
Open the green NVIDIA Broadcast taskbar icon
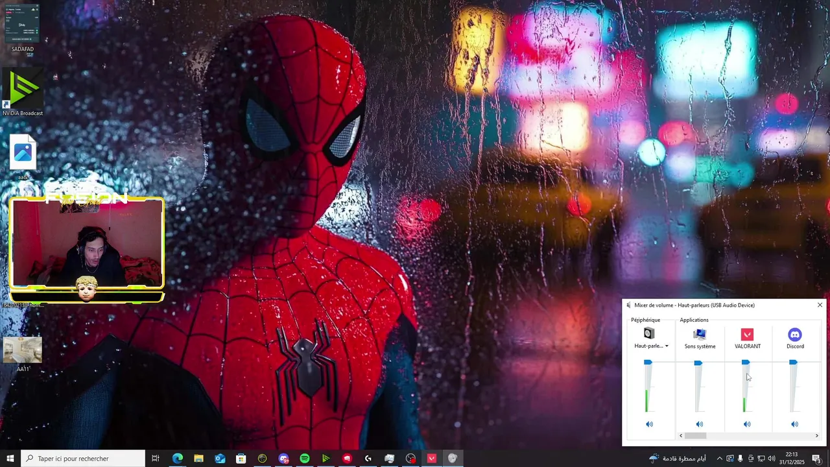tap(326, 459)
